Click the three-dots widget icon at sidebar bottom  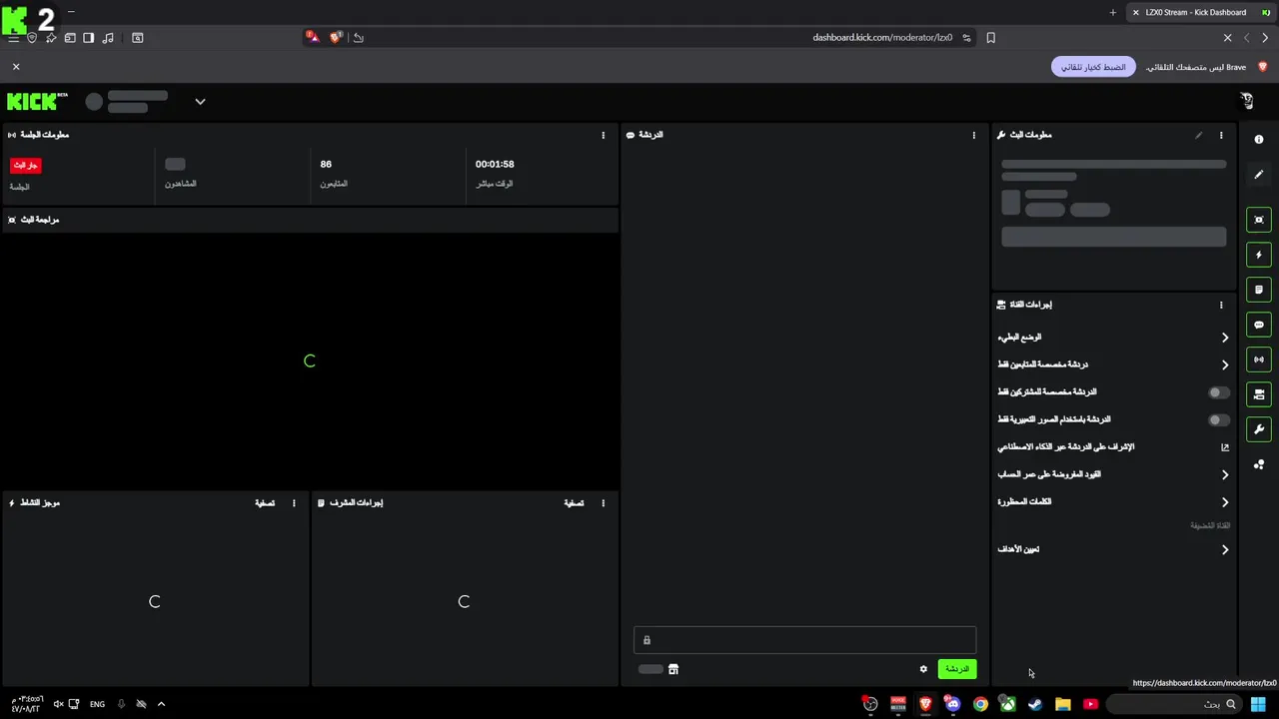coord(1259,464)
